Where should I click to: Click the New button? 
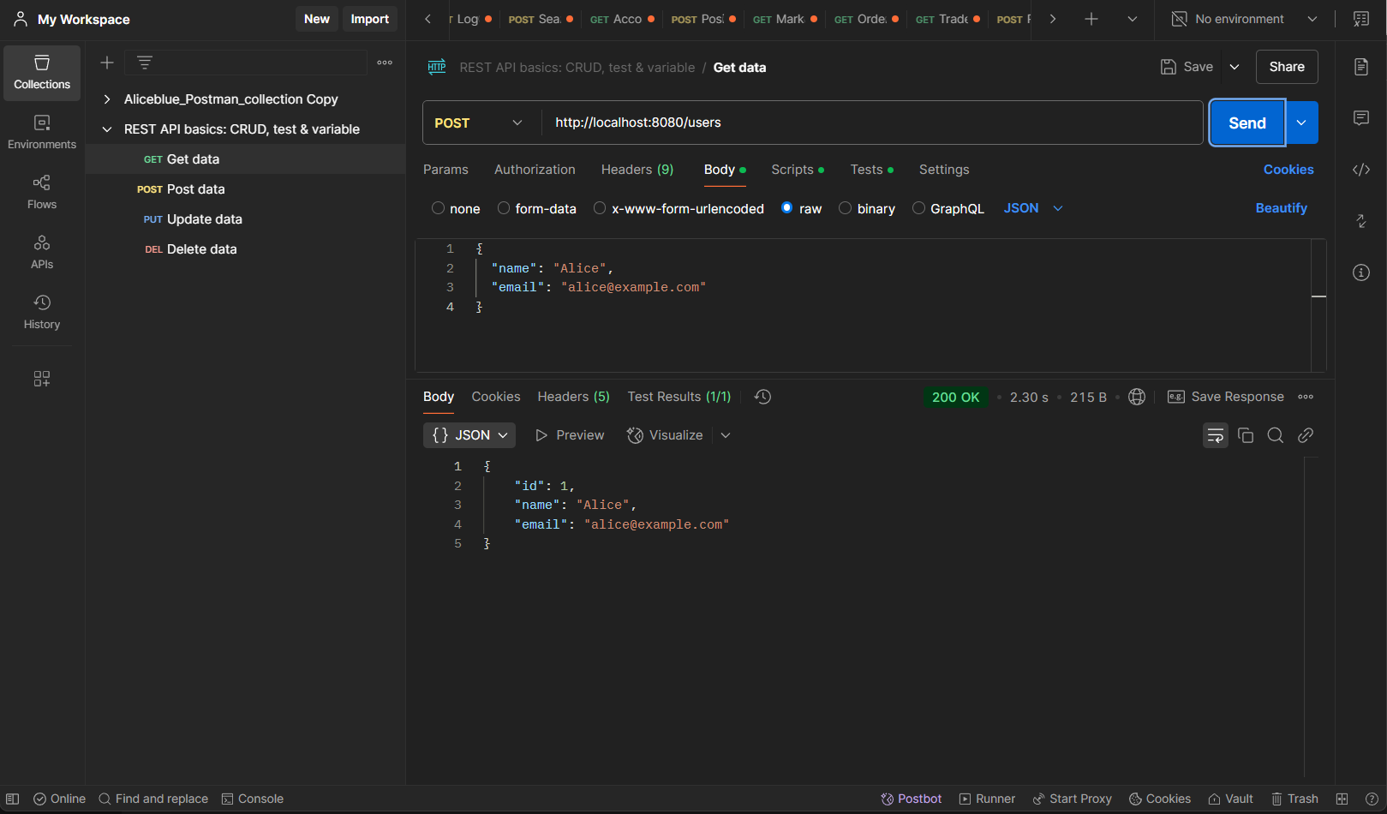(x=317, y=19)
